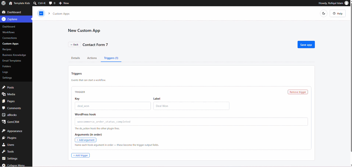Click the WordPress logo icon in admin bar

click(4, 3)
